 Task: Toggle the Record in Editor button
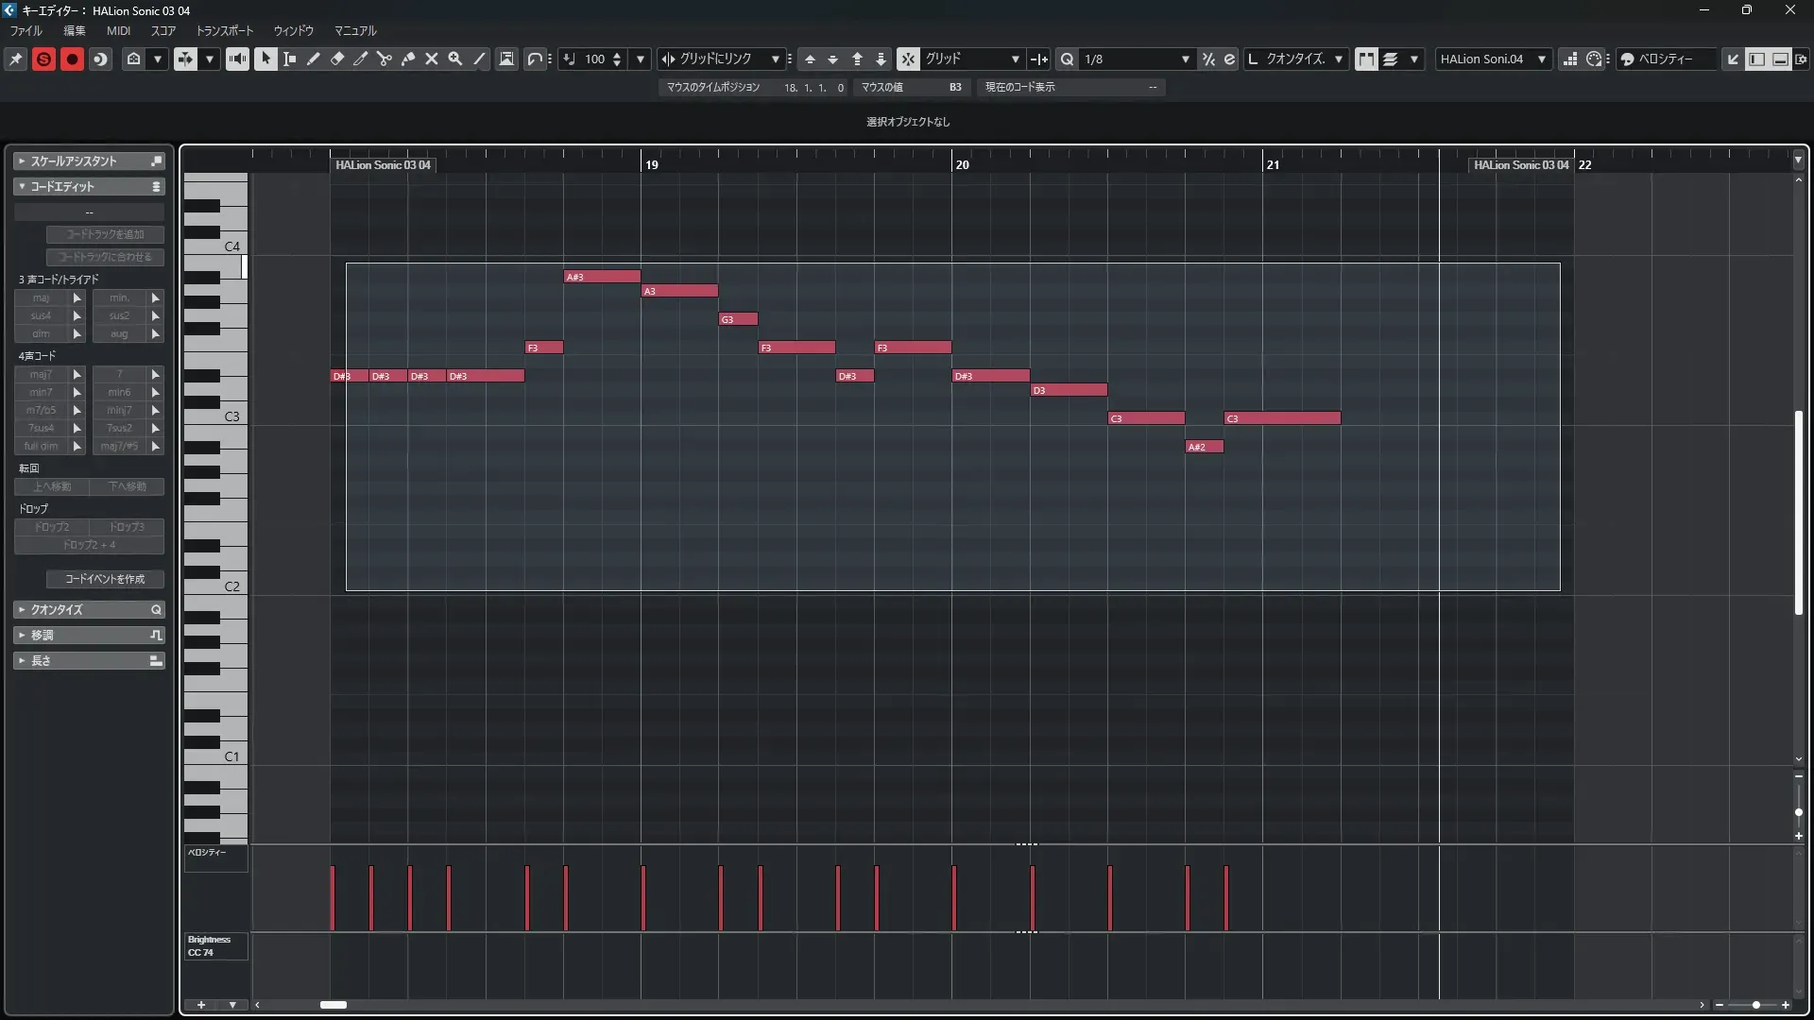pos(72,59)
